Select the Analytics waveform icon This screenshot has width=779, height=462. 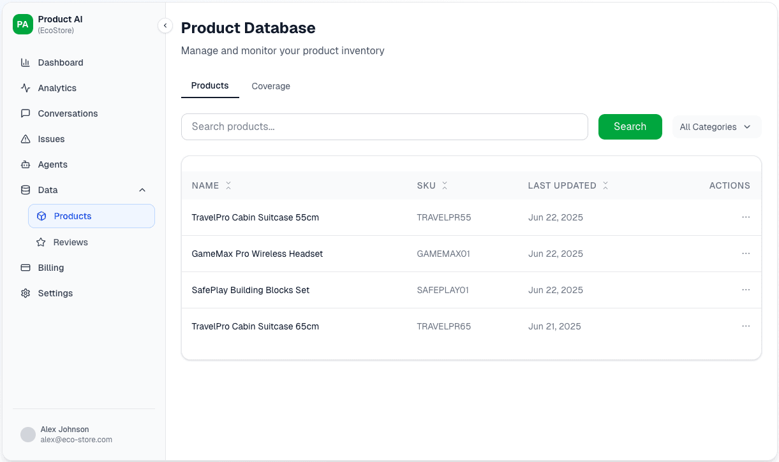pos(26,88)
